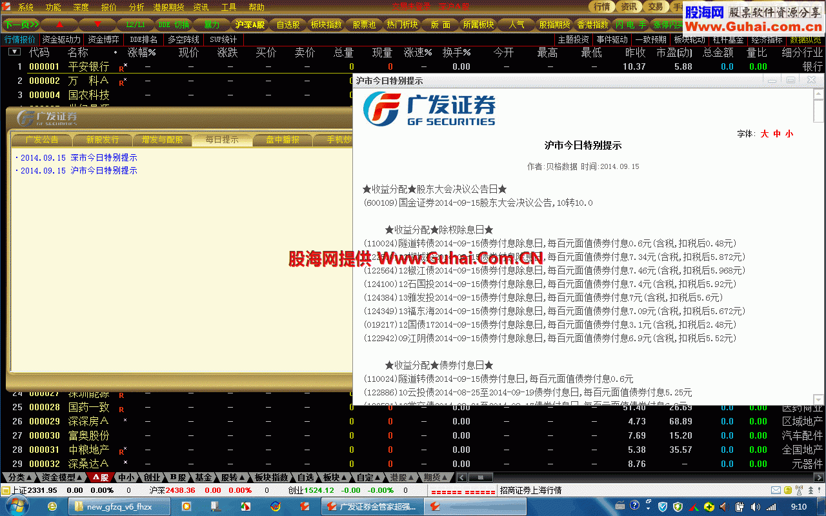Click the volume speaker icon in the tray

756,507
